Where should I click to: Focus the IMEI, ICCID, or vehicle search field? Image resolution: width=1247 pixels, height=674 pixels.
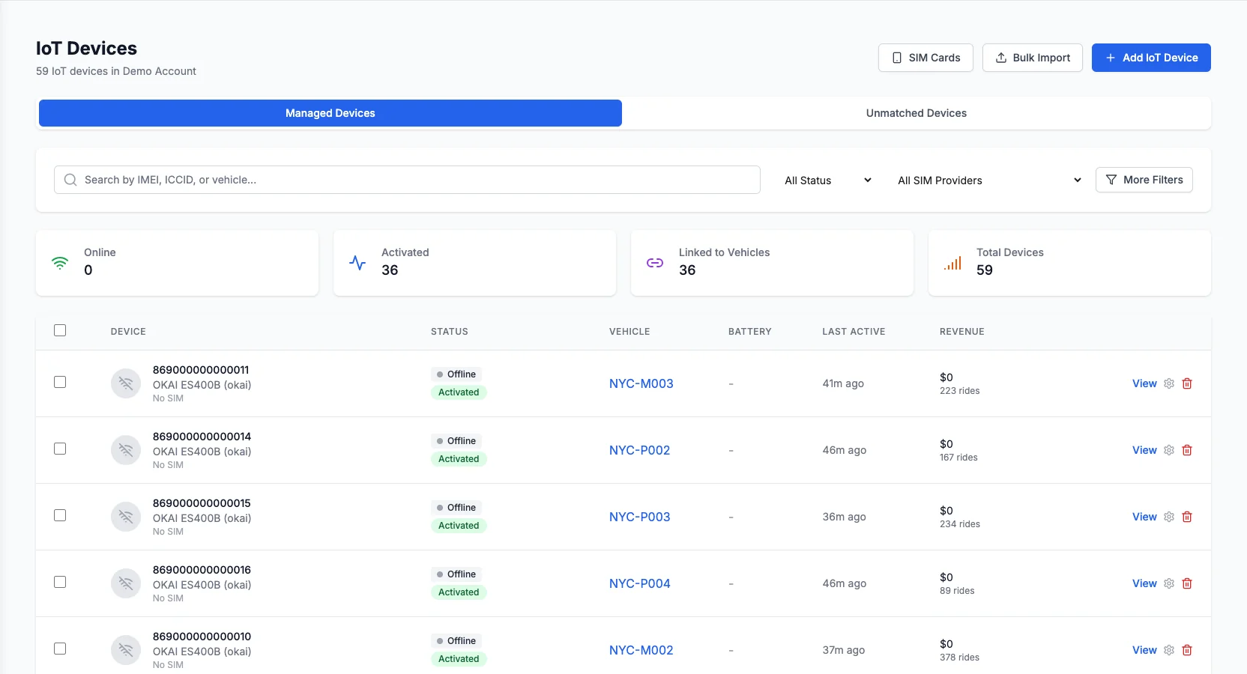pyautogui.click(x=407, y=180)
